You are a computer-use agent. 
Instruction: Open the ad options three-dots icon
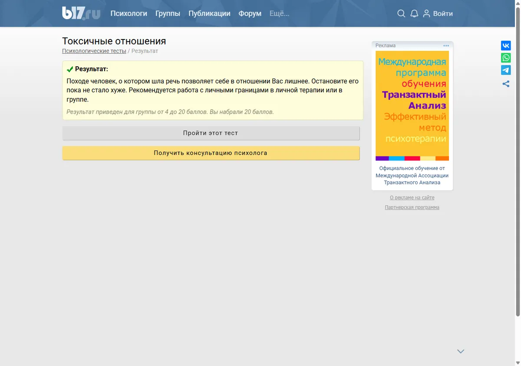[x=446, y=46]
